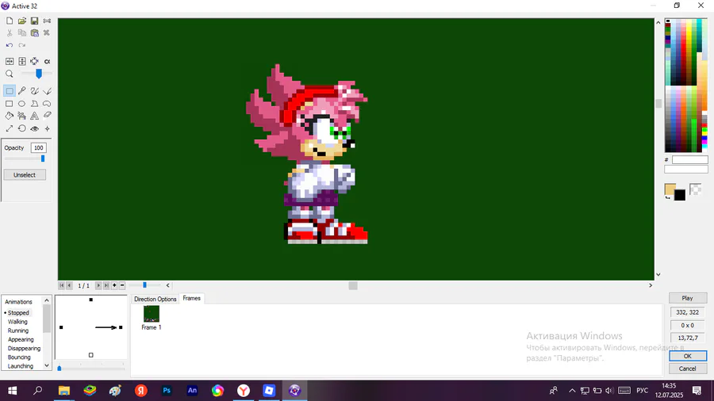The width and height of the screenshot is (714, 401).
Task: Remove a frame with the minus button
Action: (x=122, y=285)
